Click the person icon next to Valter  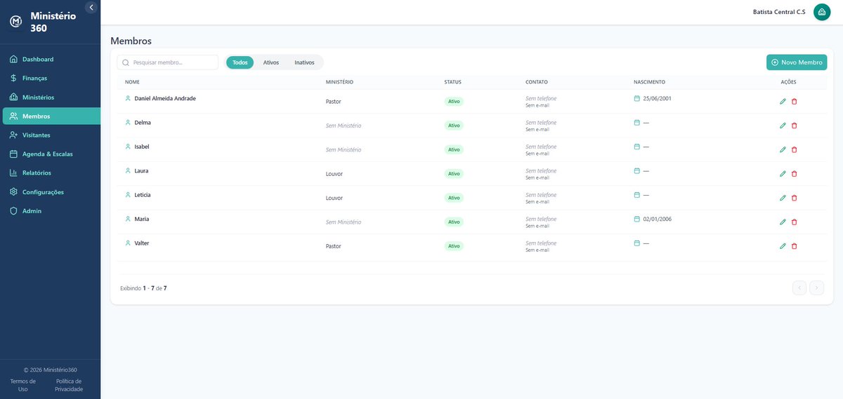pos(128,243)
